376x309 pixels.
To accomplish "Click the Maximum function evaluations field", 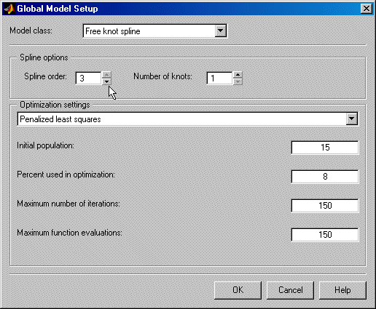I will point(325,235).
